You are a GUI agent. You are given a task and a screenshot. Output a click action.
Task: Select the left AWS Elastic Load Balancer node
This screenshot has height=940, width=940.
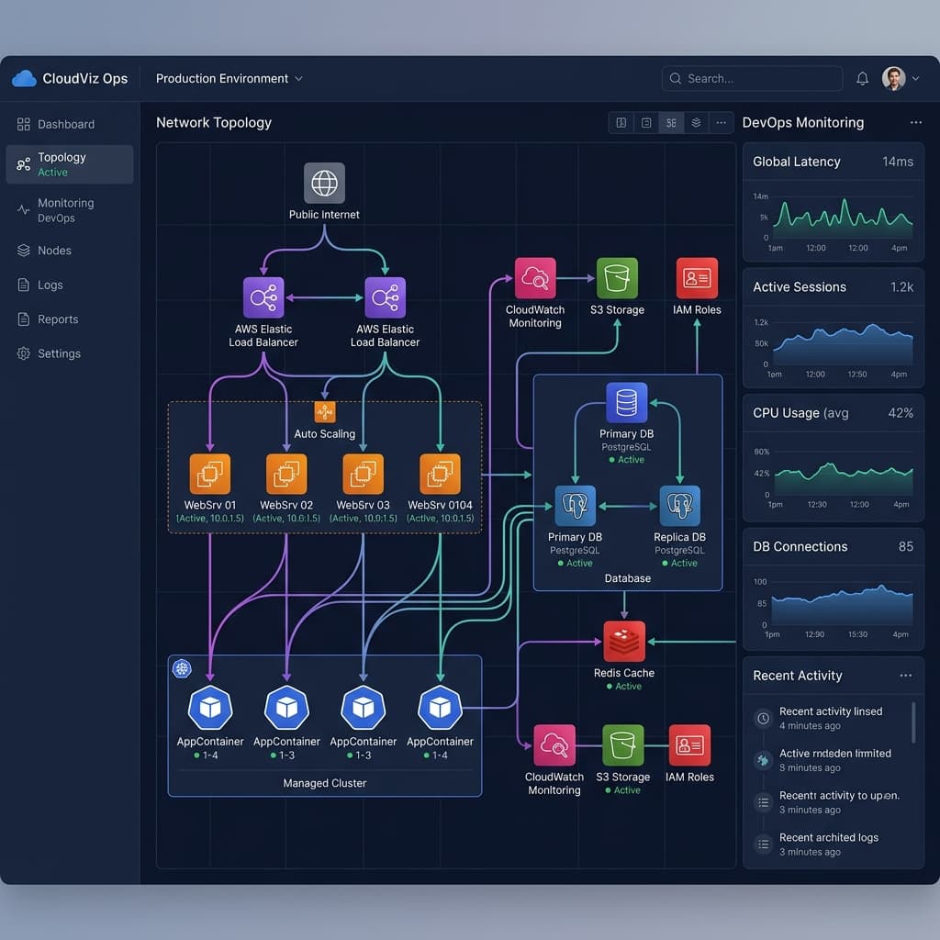pyautogui.click(x=263, y=297)
